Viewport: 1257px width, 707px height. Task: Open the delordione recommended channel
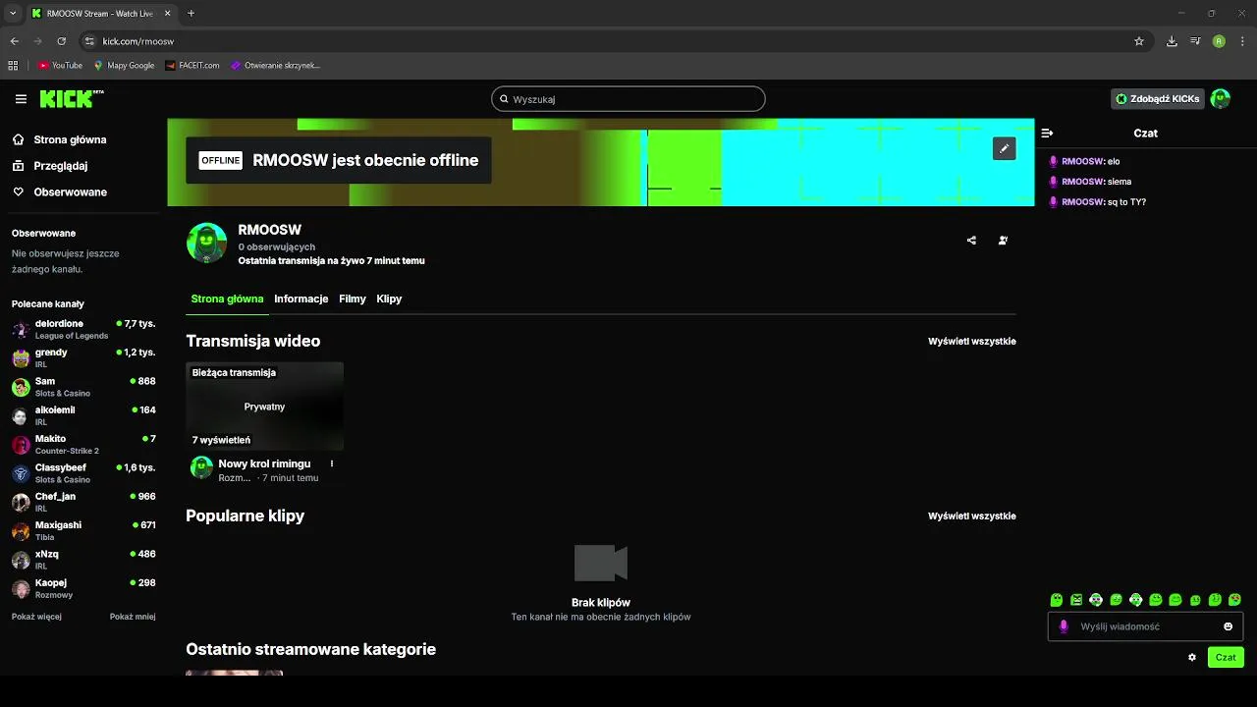click(83, 329)
